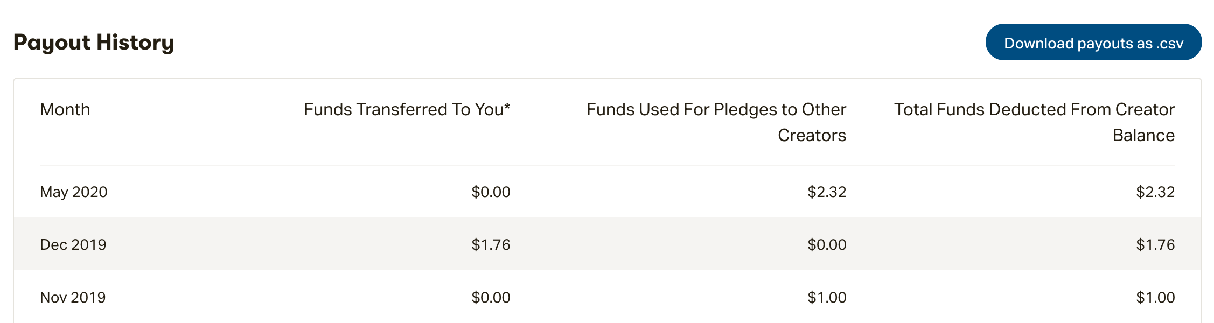Image resolution: width=1214 pixels, height=323 pixels.
Task: Click Dec 2019 pledges amount $0.00
Action: tap(827, 244)
